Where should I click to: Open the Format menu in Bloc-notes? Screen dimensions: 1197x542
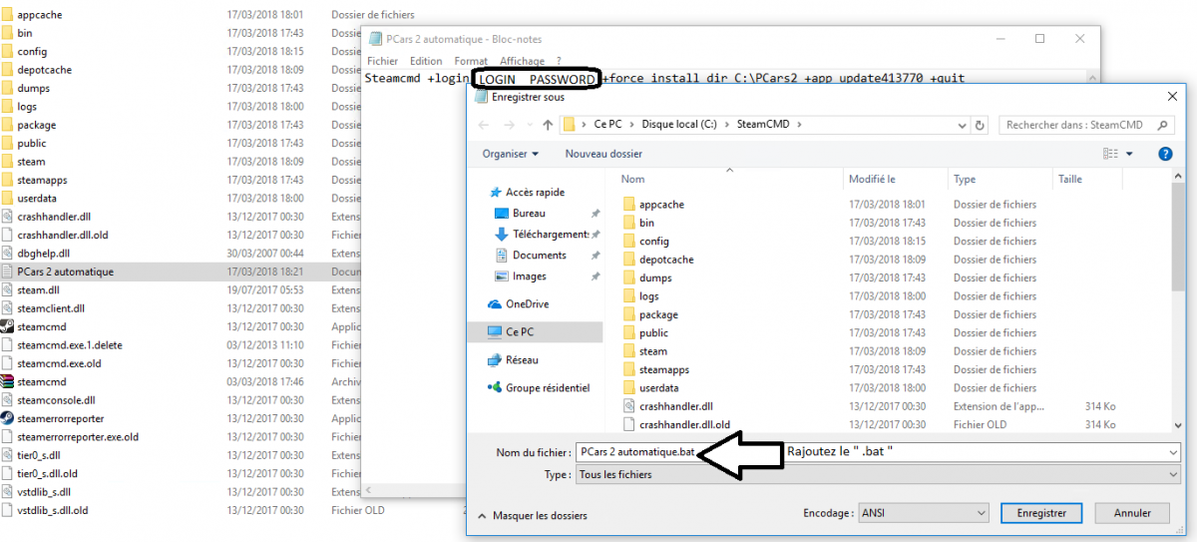click(471, 61)
